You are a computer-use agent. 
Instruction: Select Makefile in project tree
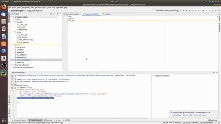(x=20, y=52)
